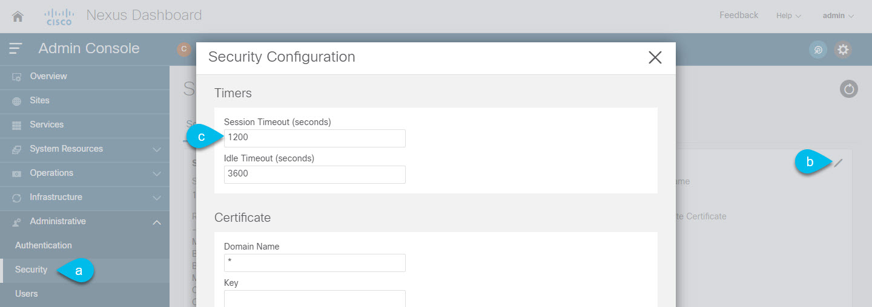Click the Feedback link
This screenshot has width=872, height=307.
[739, 15]
